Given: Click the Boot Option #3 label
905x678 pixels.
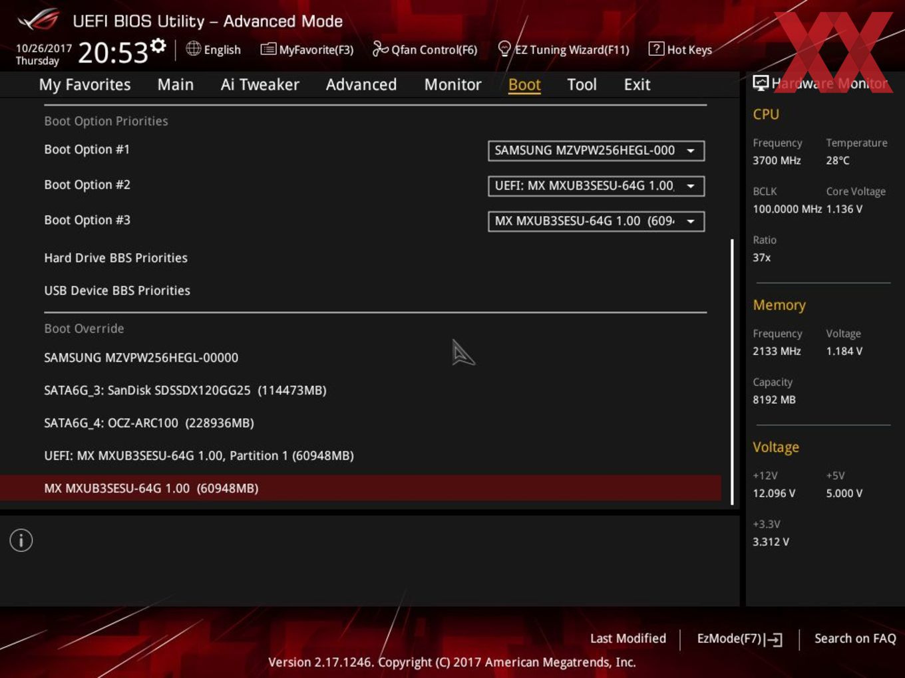Looking at the screenshot, I should 87,220.
